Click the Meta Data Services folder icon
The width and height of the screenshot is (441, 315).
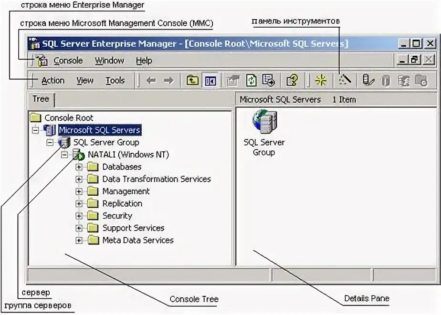(93, 240)
